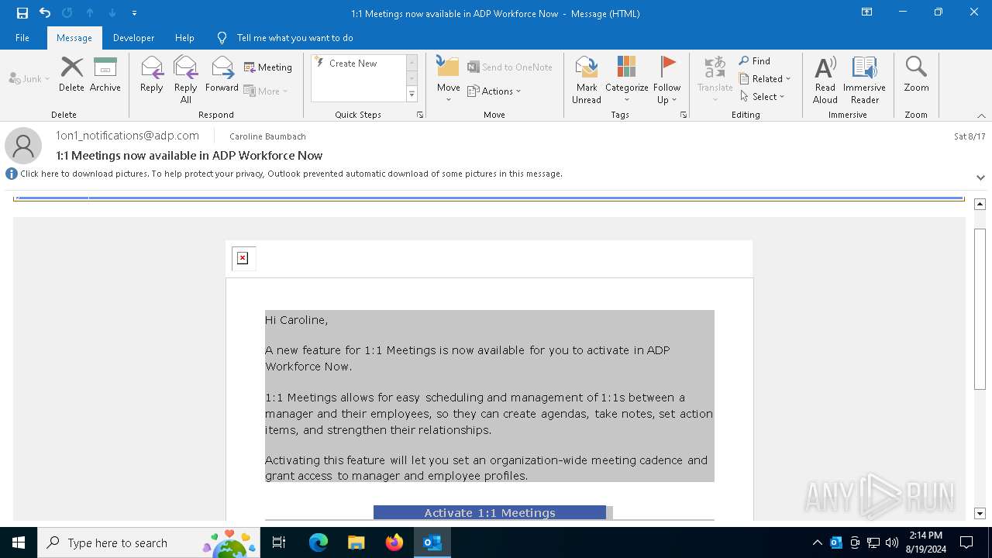This screenshot has width=992, height=558.
Task: Switch to the Developer tab
Action: [x=133, y=38]
